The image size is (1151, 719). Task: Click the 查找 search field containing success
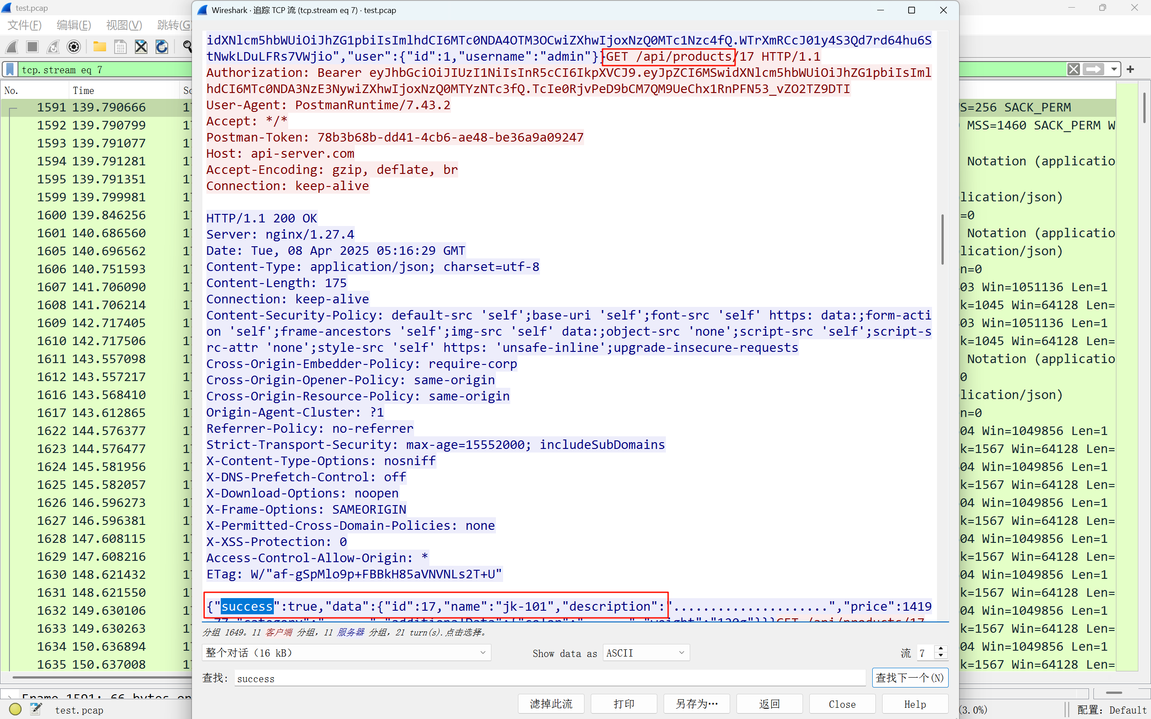point(550,678)
